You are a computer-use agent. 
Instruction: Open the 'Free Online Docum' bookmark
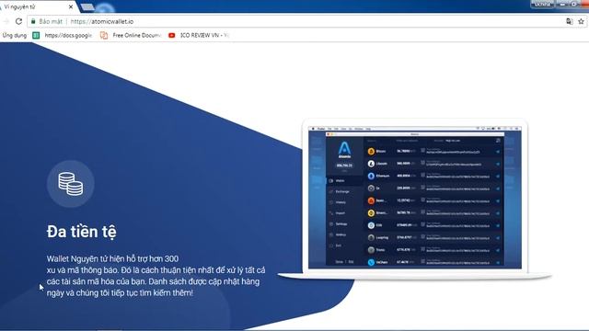coord(131,35)
